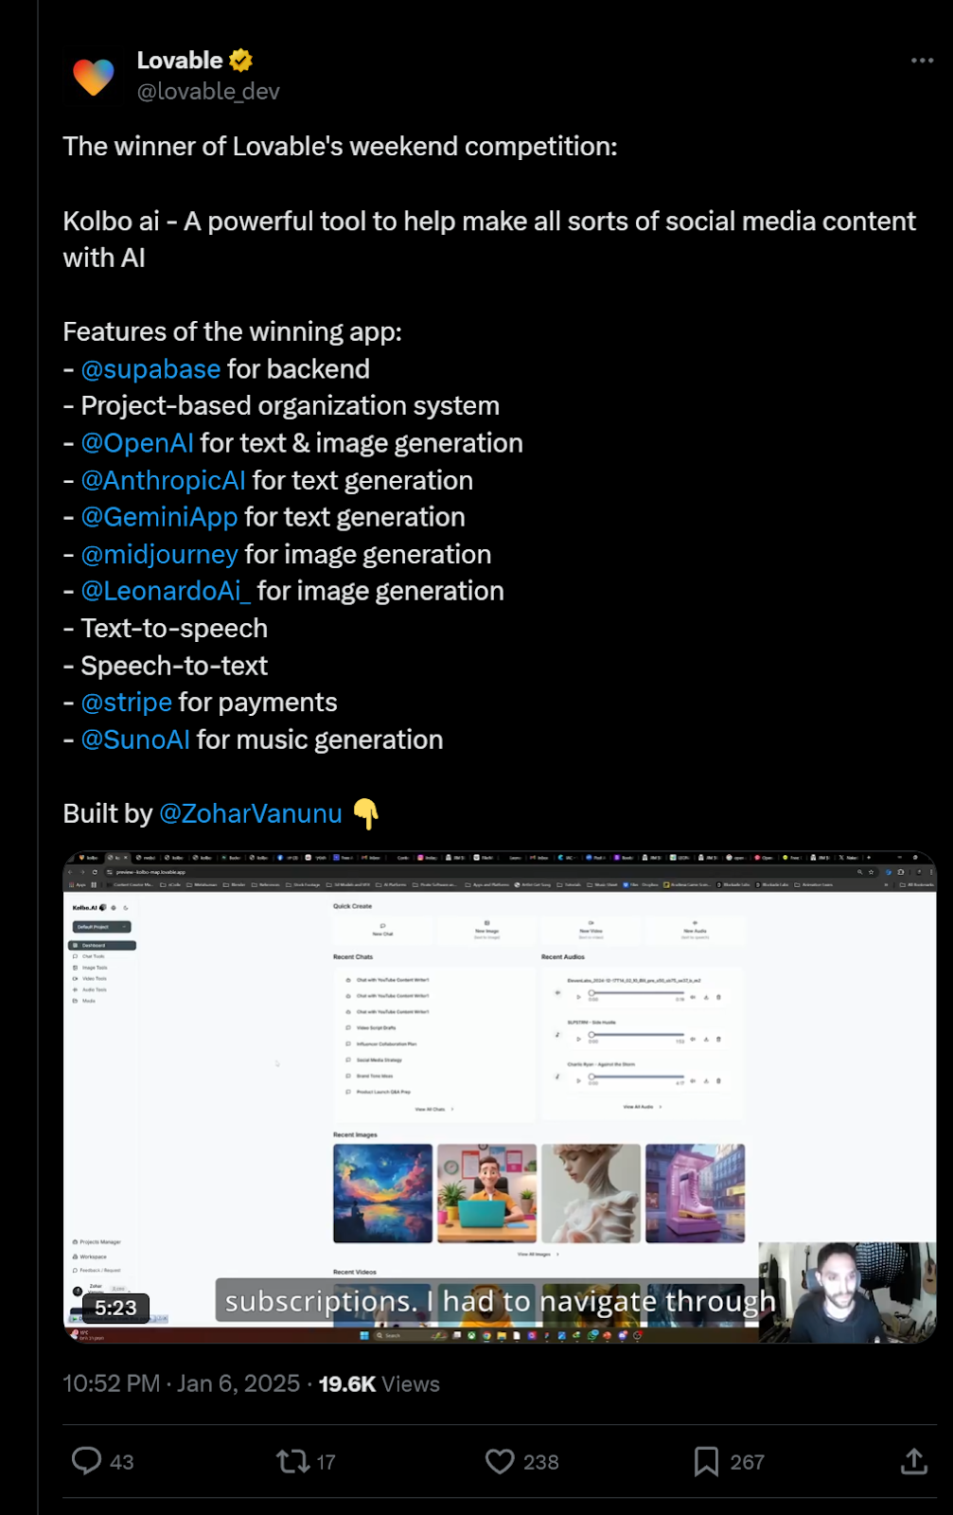The width and height of the screenshot is (953, 1515).
Task: Play the Kolbo AI demo video
Action: click(499, 1096)
